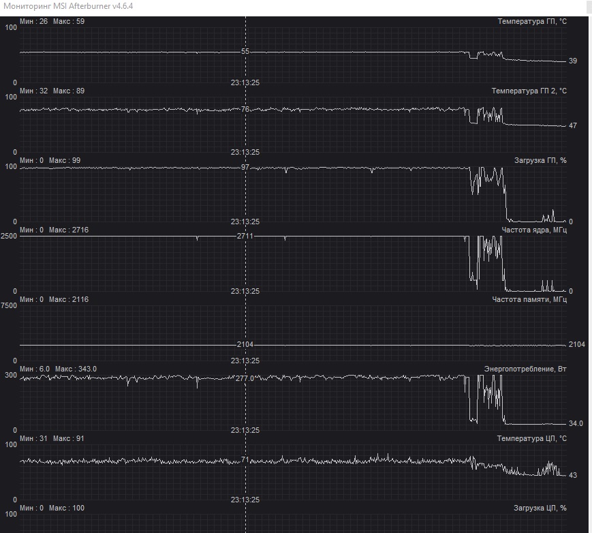
Task: Click the 'Температура ЦП, °C' graph label
Action: coord(531,438)
